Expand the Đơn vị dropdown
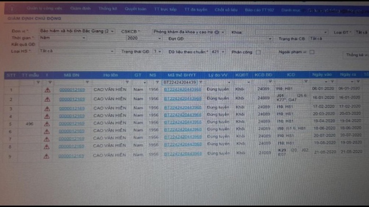 112,32
